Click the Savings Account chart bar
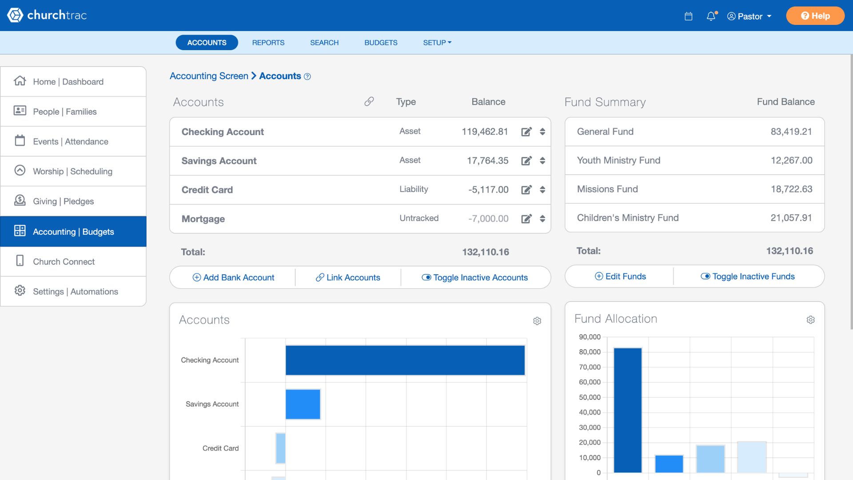The height and width of the screenshot is (480, 853). point(303,404)
